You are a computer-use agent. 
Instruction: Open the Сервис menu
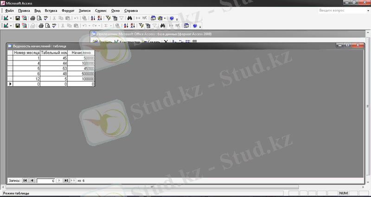coord(100,10)
